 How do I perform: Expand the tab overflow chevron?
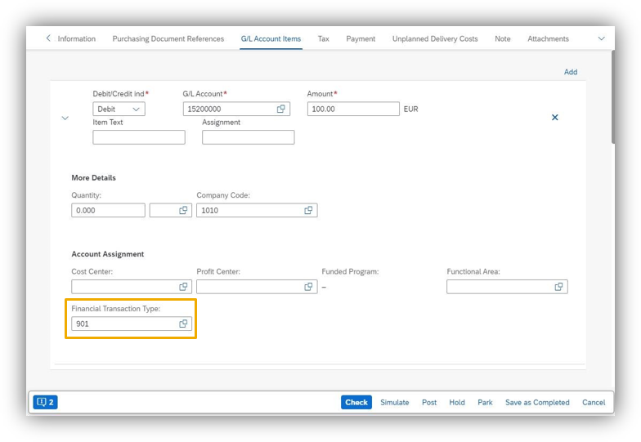(x=602, y=38)
